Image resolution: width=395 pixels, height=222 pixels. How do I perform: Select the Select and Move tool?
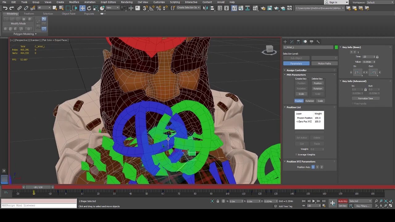coord(82,8)
